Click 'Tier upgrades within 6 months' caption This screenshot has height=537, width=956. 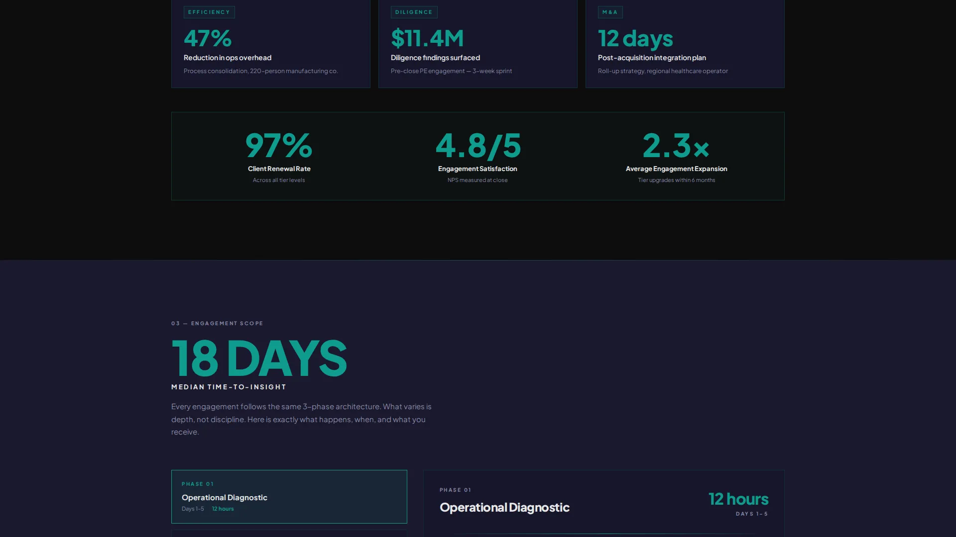click(676, 180)
